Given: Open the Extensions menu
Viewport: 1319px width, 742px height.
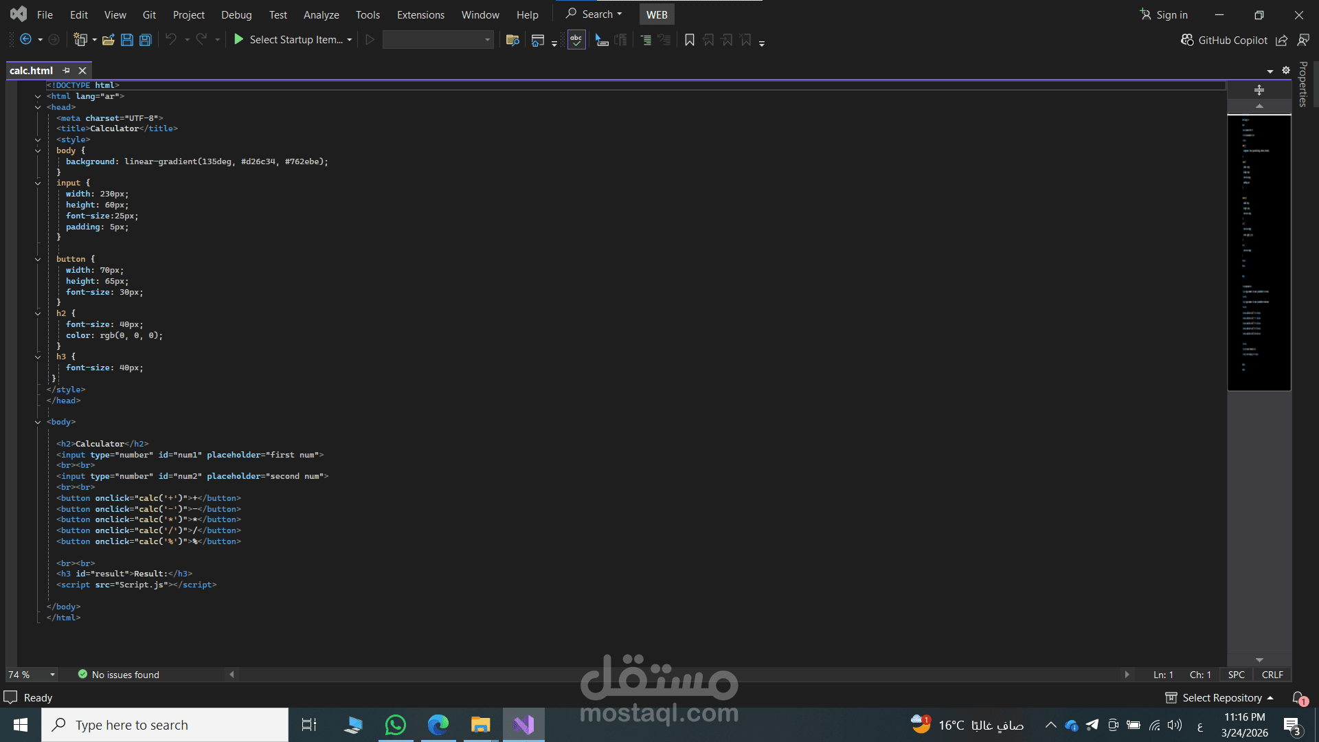Looking at the screenshot, I should point(420,14).
